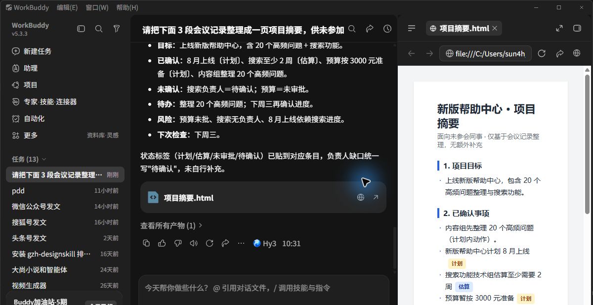
Task: Open 项目摘要.html externally with arrow icon
Action: click(x=376, y=197)
